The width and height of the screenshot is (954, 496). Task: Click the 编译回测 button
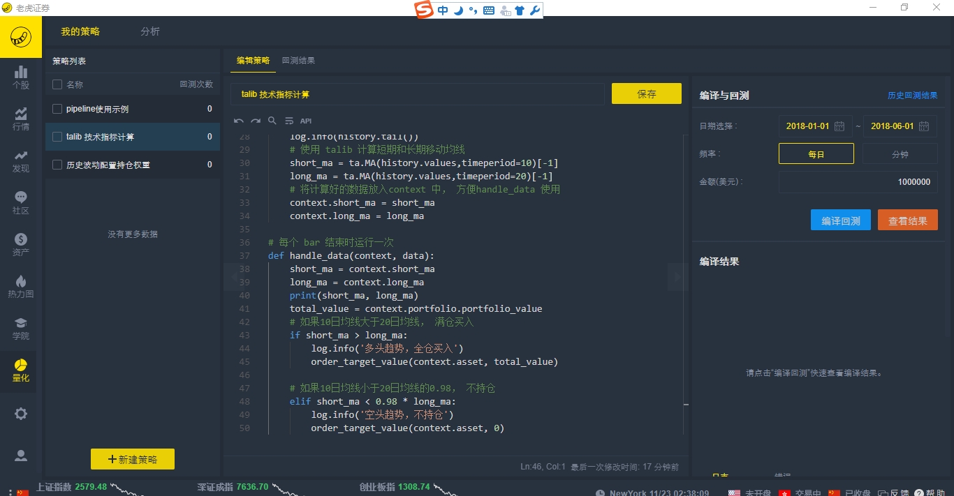pyautogui.click(x=840, y=220)
